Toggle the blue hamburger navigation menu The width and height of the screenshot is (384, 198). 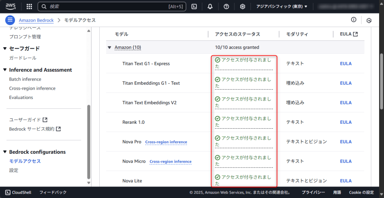pyautogui.click(x=10, y=20)
